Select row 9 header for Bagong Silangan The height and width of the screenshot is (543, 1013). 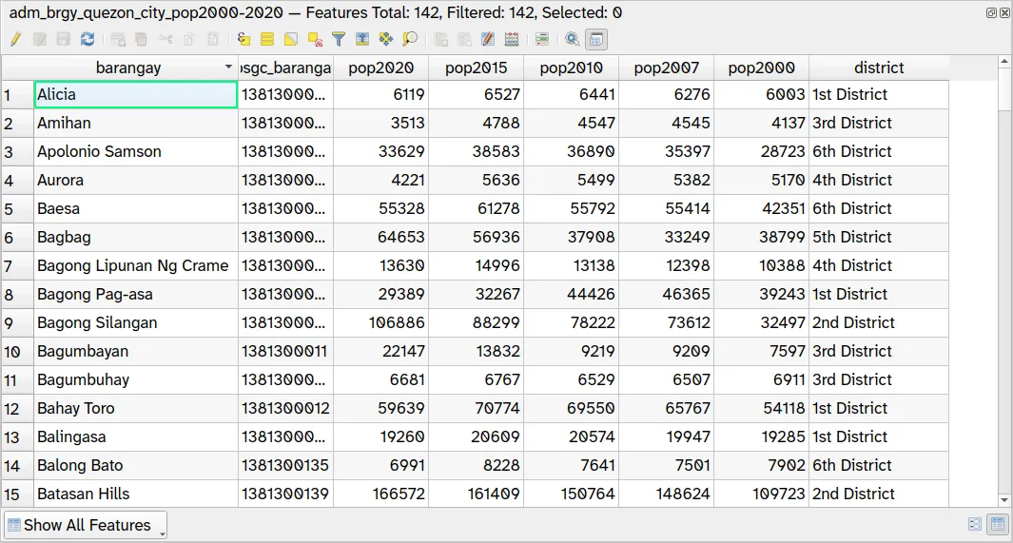(x=17, y=322)
